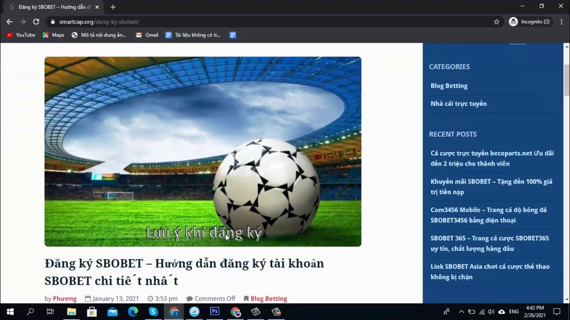Open the Mô tả nội dung ản bookmark

pos(99,35)
